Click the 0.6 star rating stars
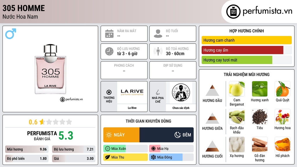 [x=56, y=122]
